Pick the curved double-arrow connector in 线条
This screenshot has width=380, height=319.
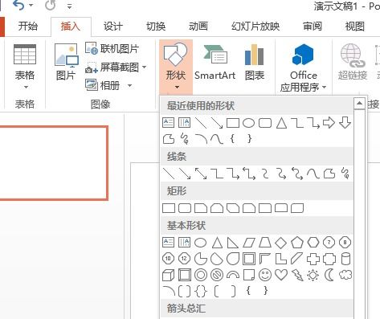(x=297, y=174)
